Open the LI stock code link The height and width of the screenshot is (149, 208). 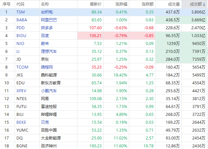18,51
